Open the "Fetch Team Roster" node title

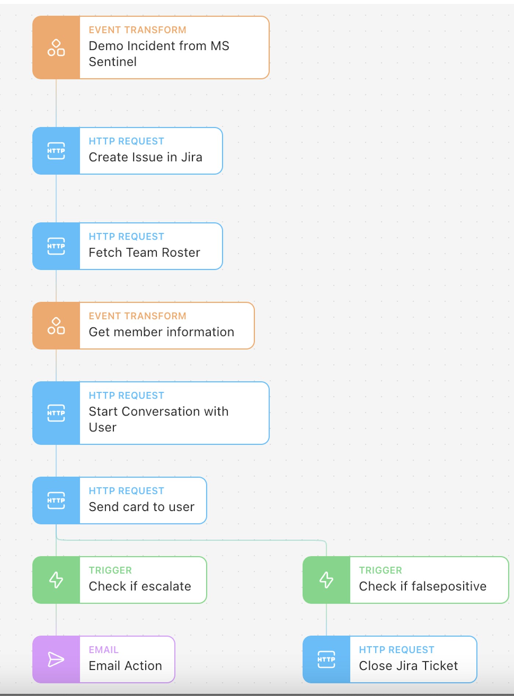[144, 253]
